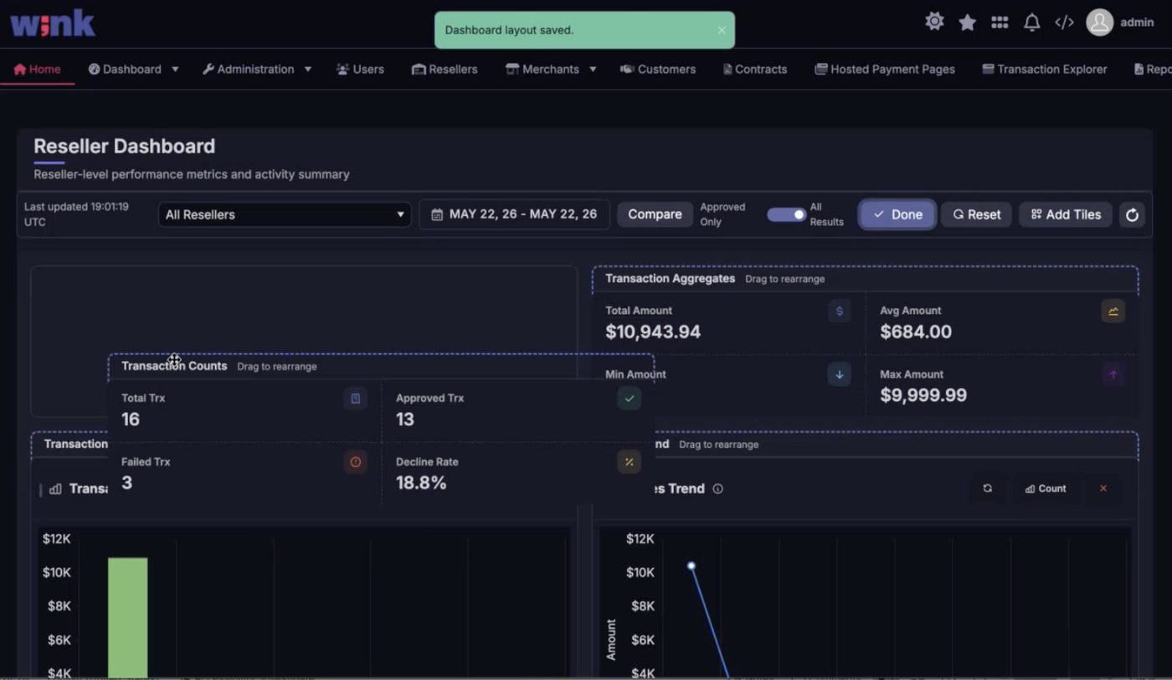The width and height of the screenshot is (1172, 680).
Task: Click the Decline Rate percent icon
Action: click(x=630, y=461)
